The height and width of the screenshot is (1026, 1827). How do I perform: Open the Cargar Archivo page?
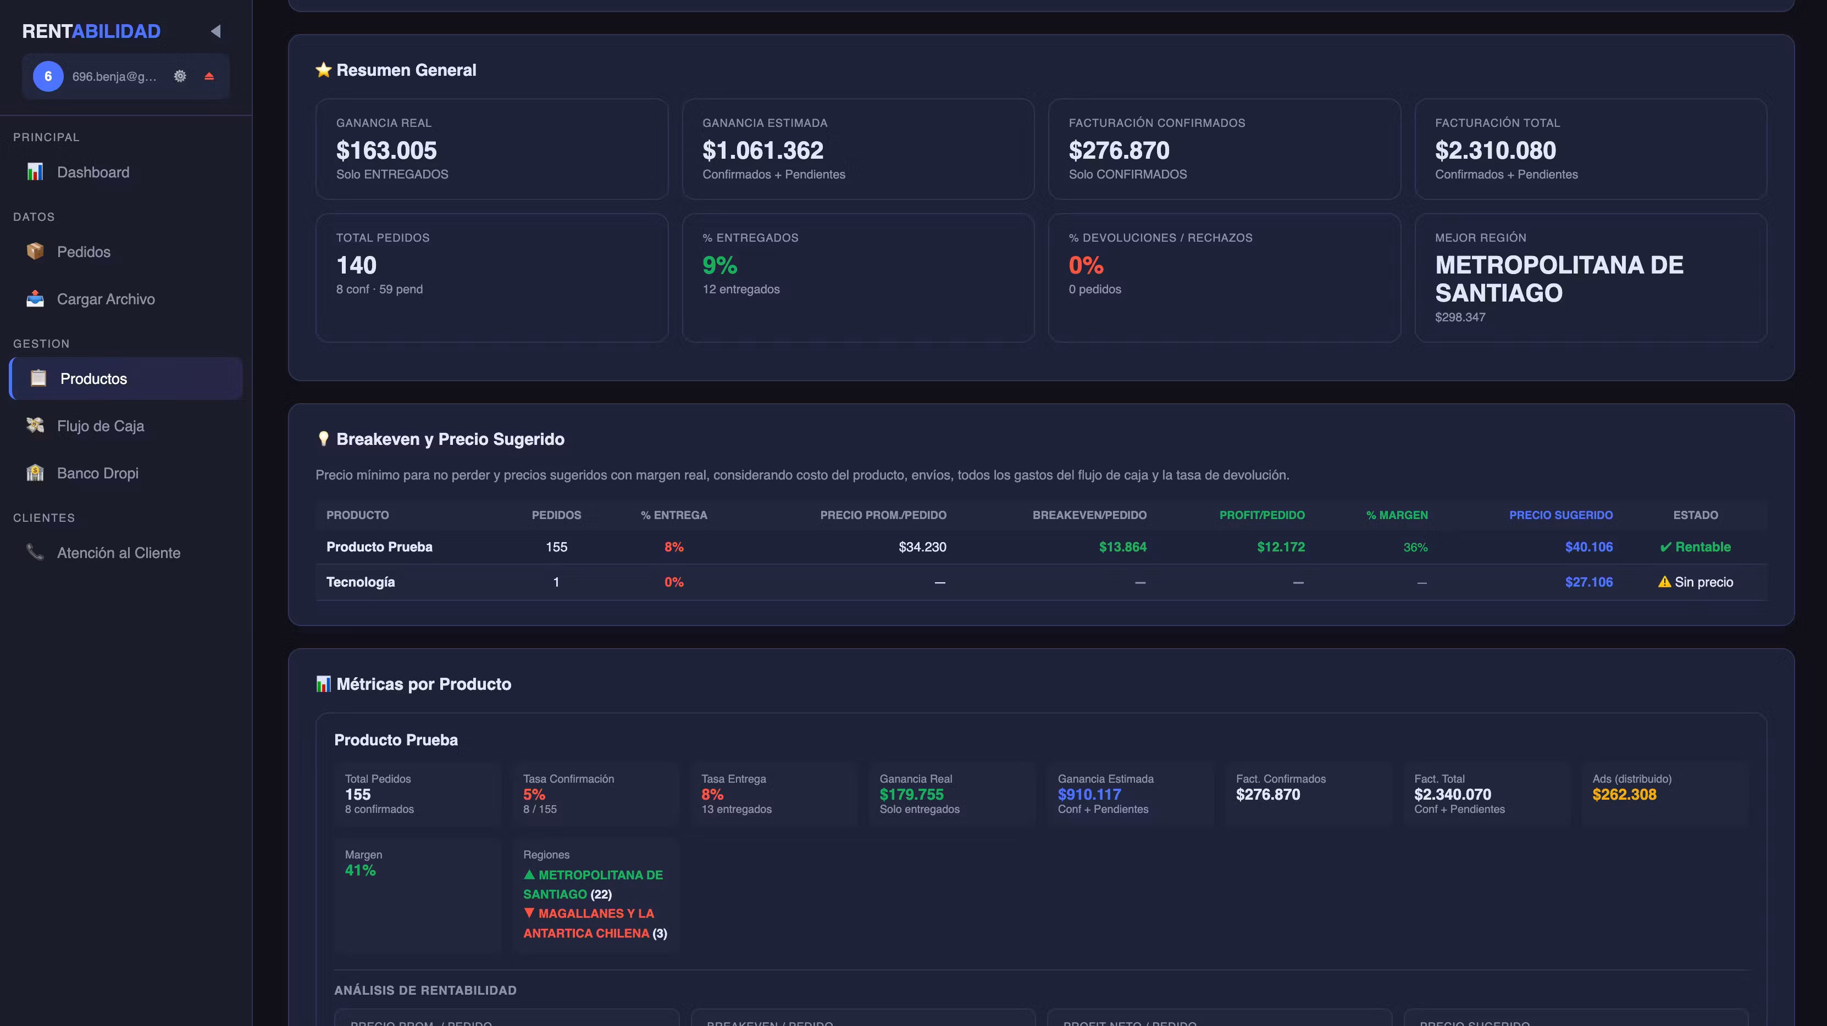[126, 299]
